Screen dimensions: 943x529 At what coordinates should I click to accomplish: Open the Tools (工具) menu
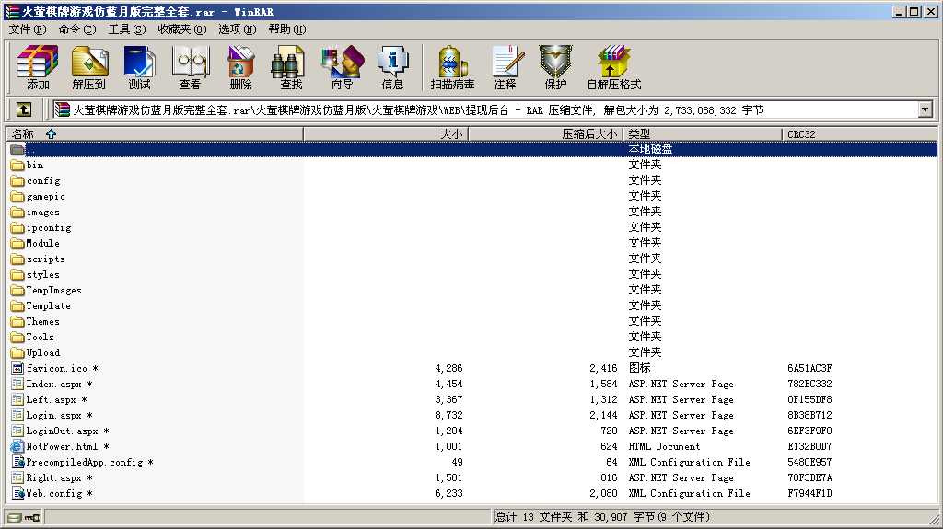pyautogui.click(x=127, y=29)
